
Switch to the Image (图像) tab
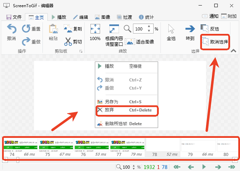tap(103, 17)
